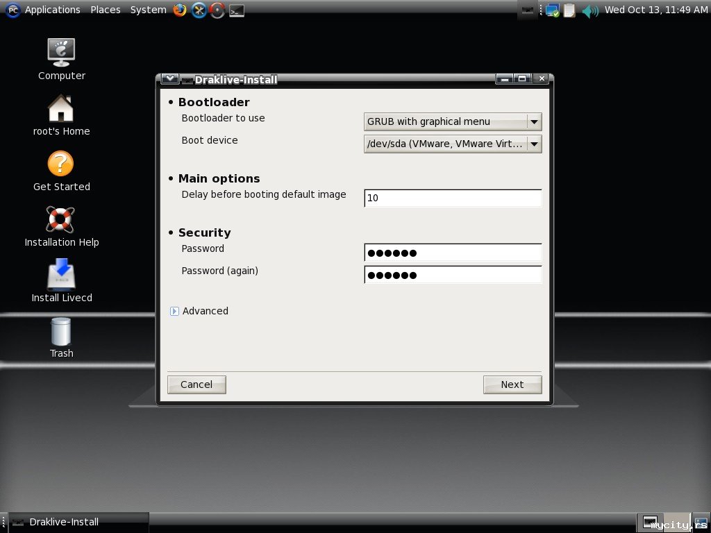Launch Firefox from the top panel
Image resolution: width=711 pixels, height=533 pixels.
click(180, 10)
